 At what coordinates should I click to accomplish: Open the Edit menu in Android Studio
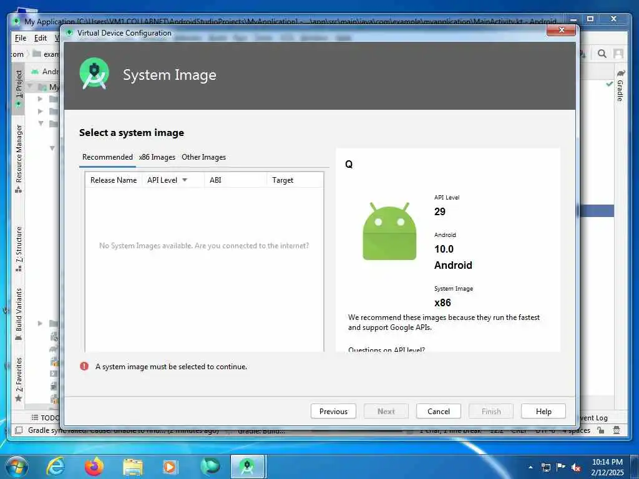coord(41,38)
